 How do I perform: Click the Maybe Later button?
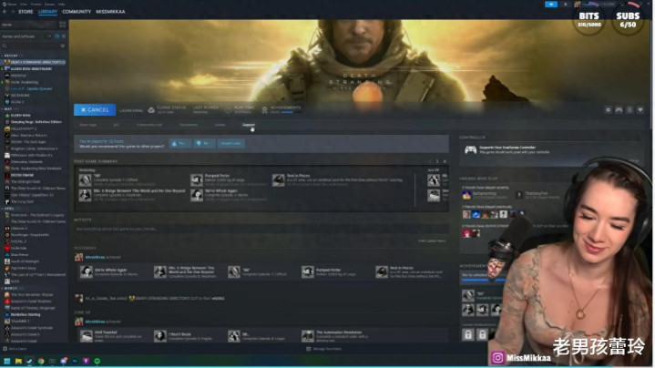[230, 143]
